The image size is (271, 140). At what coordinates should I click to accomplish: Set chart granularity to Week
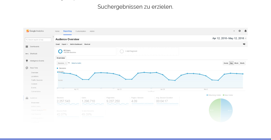(x=236, y=63)
